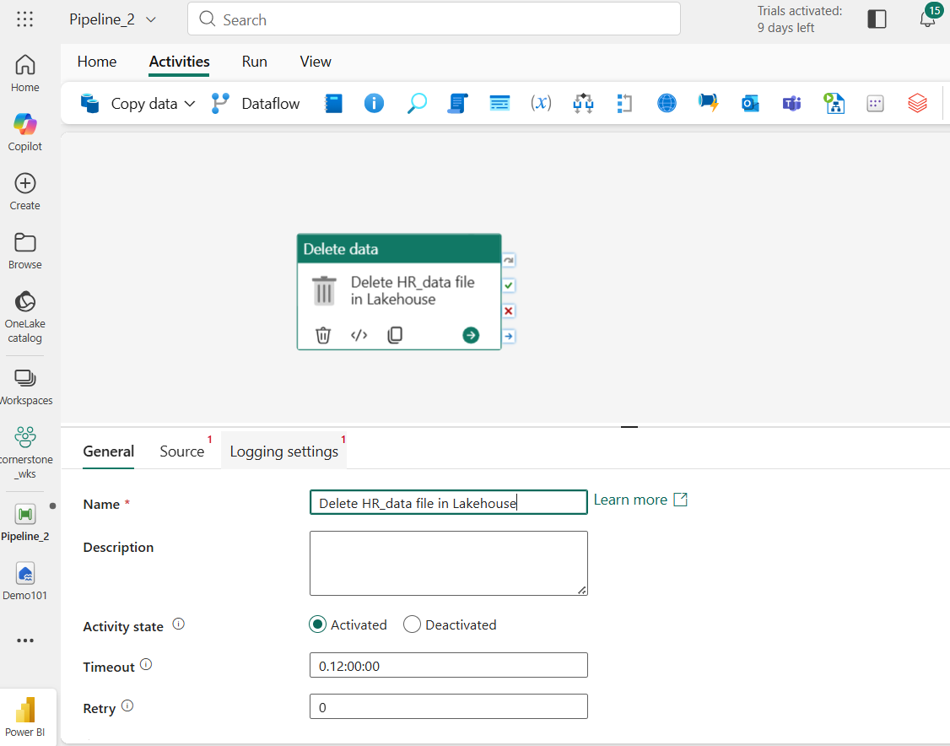This screenshot has height=746, width=950.
Task: View code of the Delete data activity
Action: tap(359, 335)
